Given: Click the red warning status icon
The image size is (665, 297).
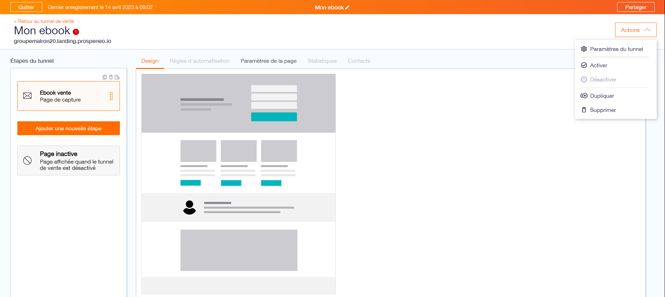Looking at the screenshot, I should click(x=76, y=32).
